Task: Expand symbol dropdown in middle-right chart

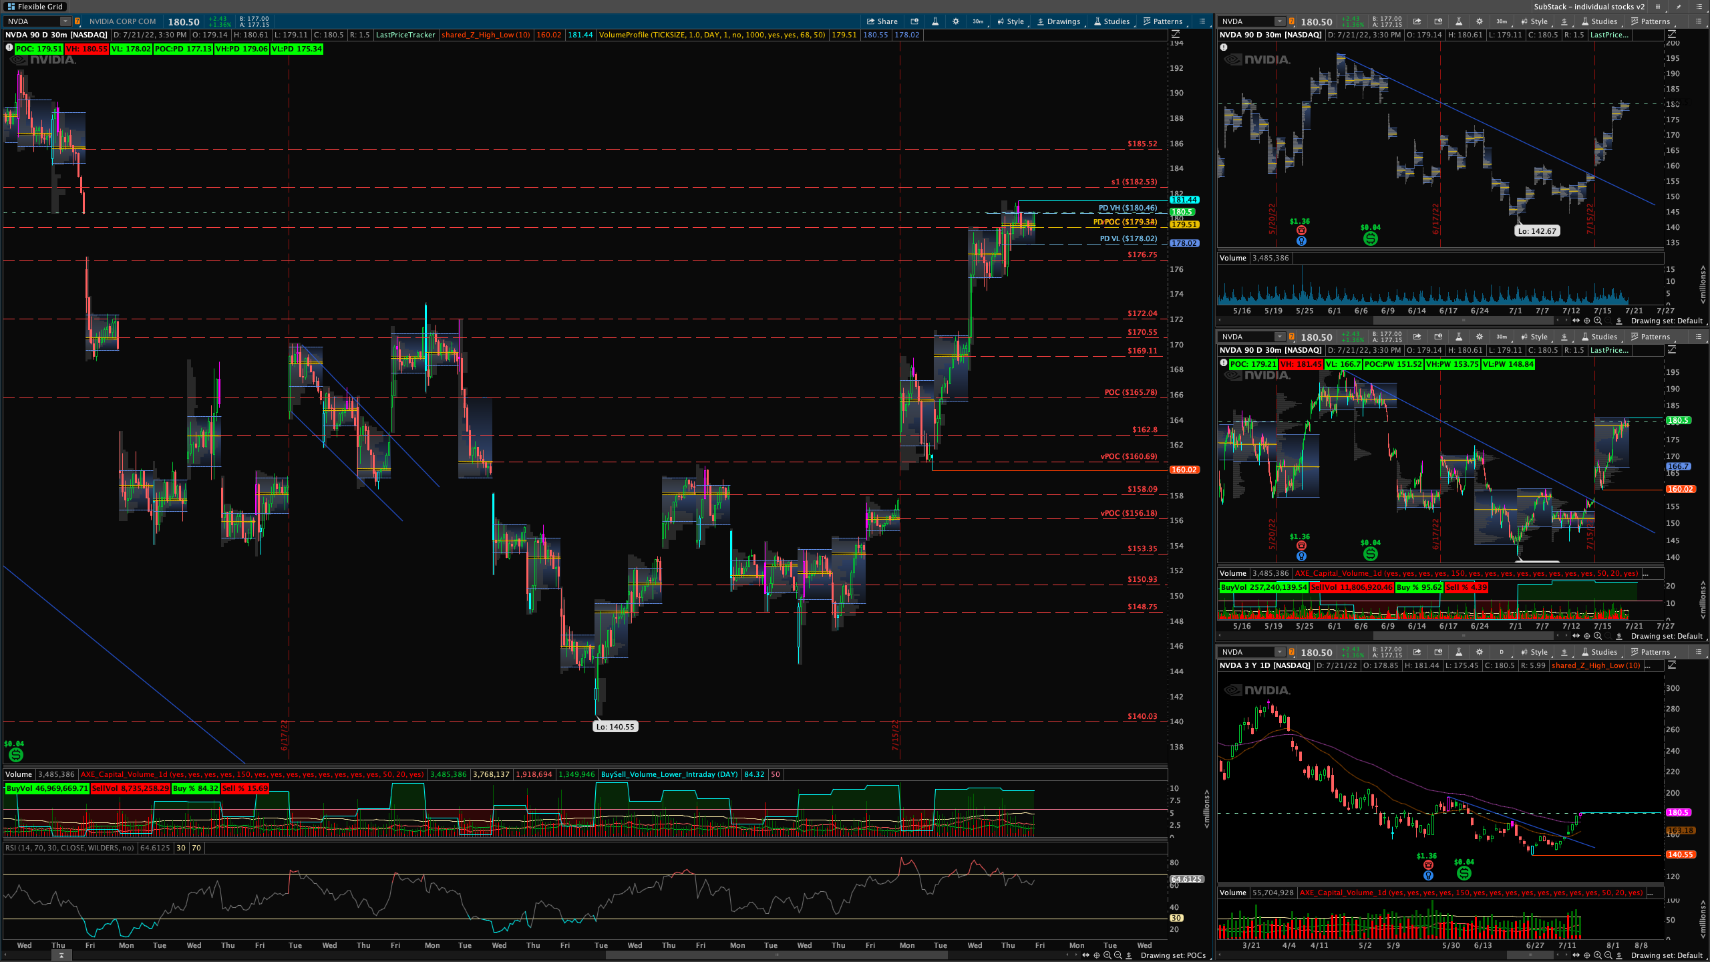Action: (1279, 337)
